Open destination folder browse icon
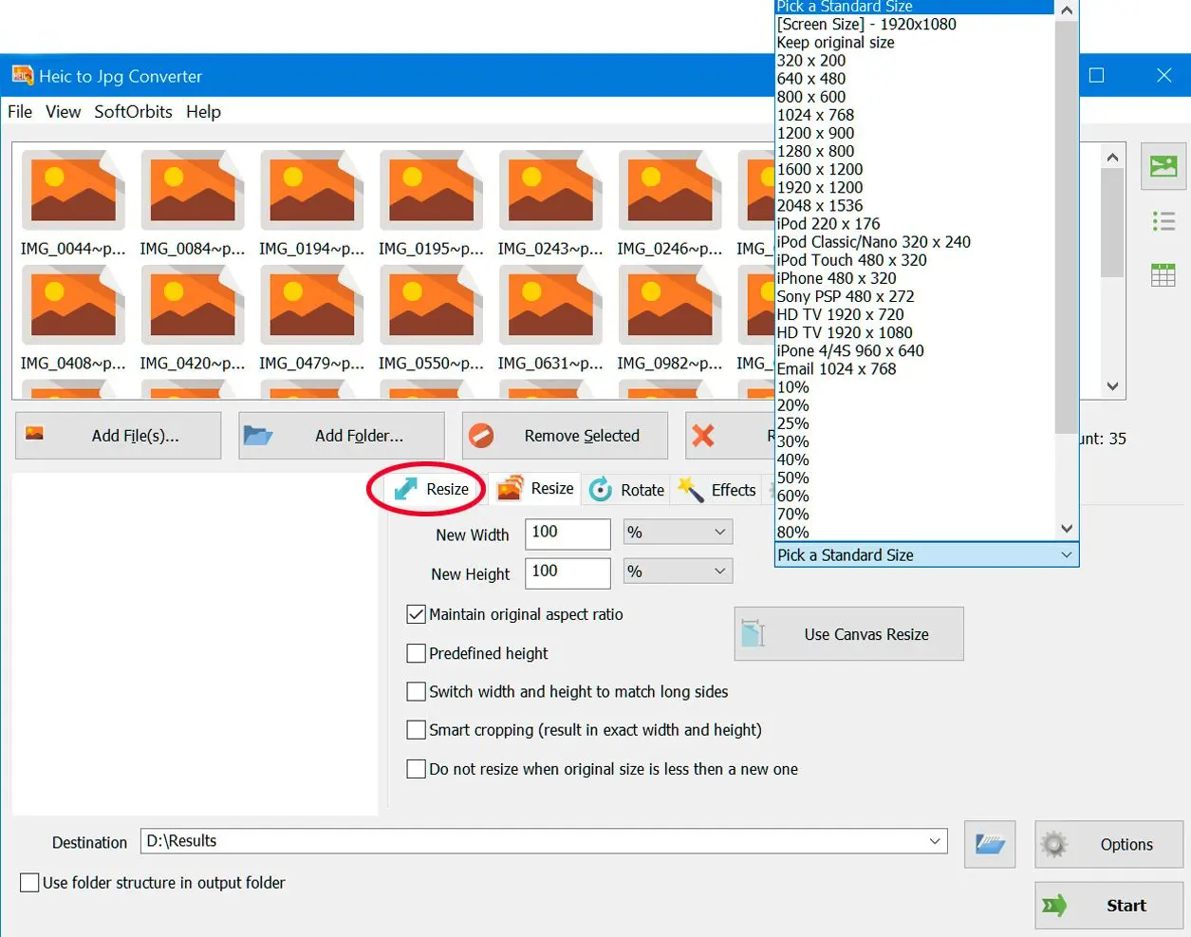 (989, 844)
